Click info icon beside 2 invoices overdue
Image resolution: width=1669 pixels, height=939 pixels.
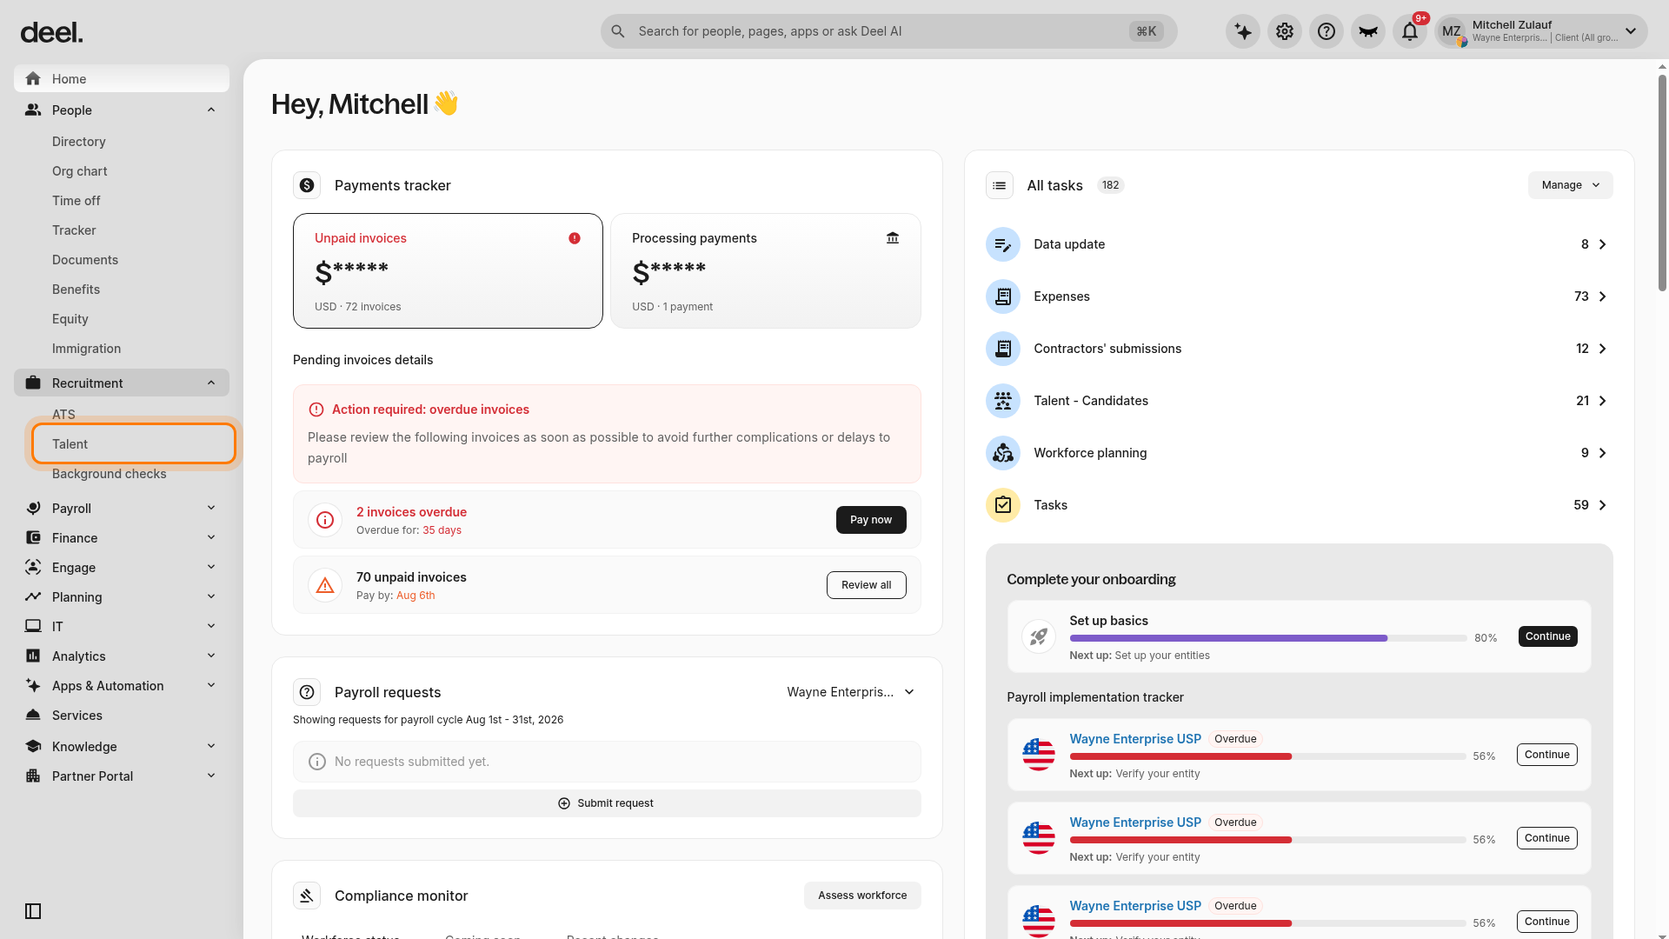[325, 520]
